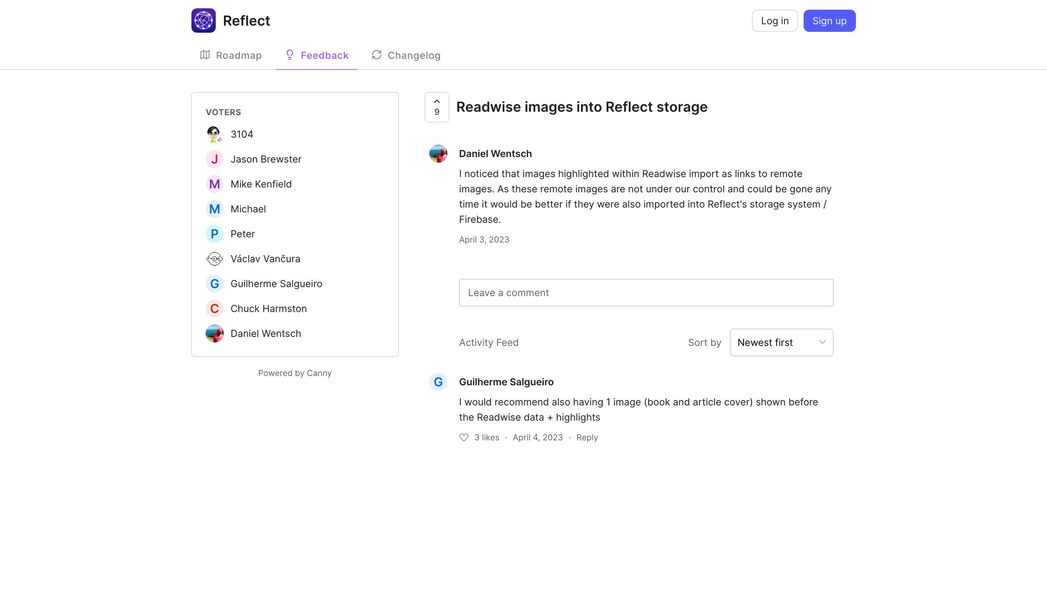
Task: Click Reply on Guilherme's comment
Action: click(587, 437)
